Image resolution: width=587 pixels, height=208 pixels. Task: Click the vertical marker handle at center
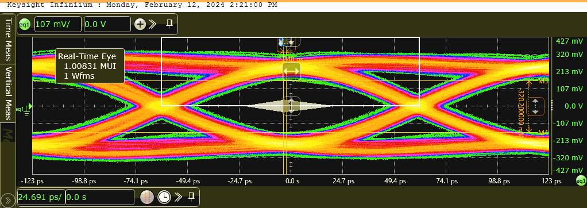pos(291,106)
